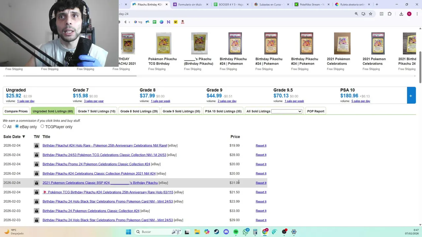Screen dimensions: 422x237
Task: Click the $37.99 Grade 8 price
Action: (147, 96)
